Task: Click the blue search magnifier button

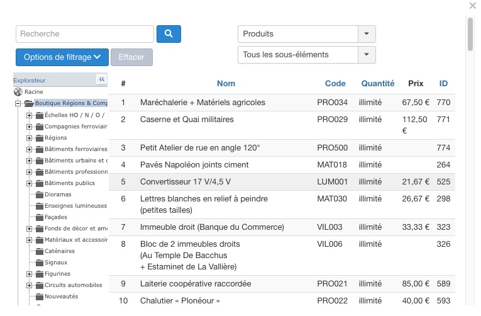Action: tap(169, 34)
